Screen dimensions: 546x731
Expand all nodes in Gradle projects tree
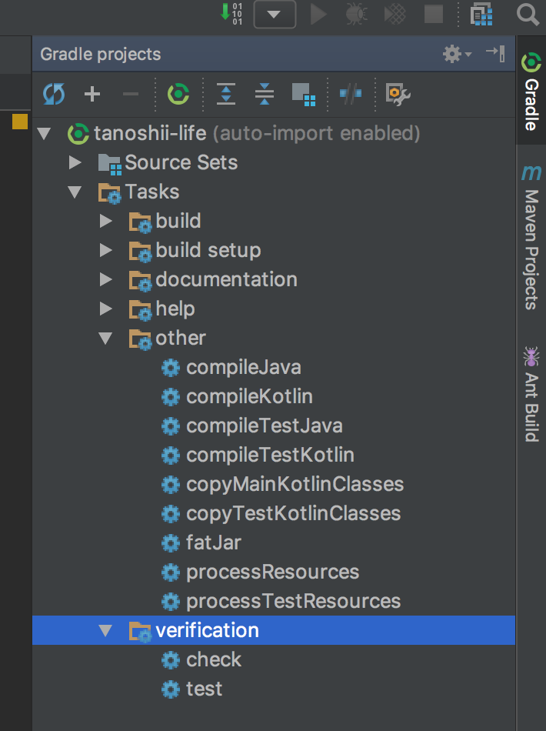click(x=226, y=94)
